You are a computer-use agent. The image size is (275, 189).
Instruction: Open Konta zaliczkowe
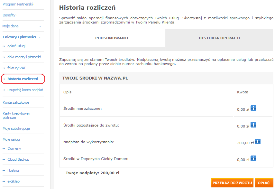coord(16,102)
